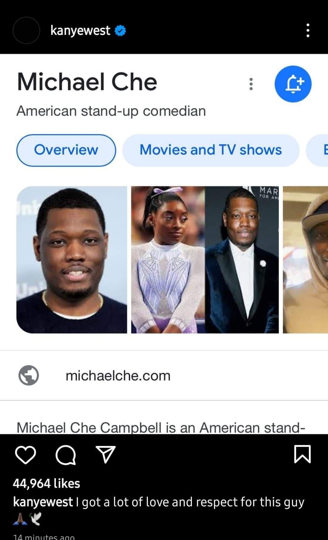Screen dimensions: 328x540
Task: Select the Overview tab
Action: (66, 150)
